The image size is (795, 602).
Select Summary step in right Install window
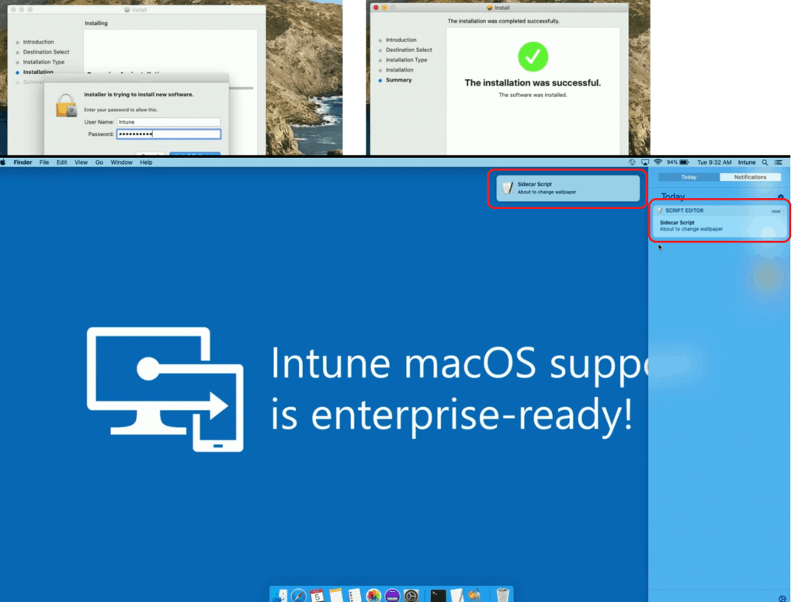[398, 80]
